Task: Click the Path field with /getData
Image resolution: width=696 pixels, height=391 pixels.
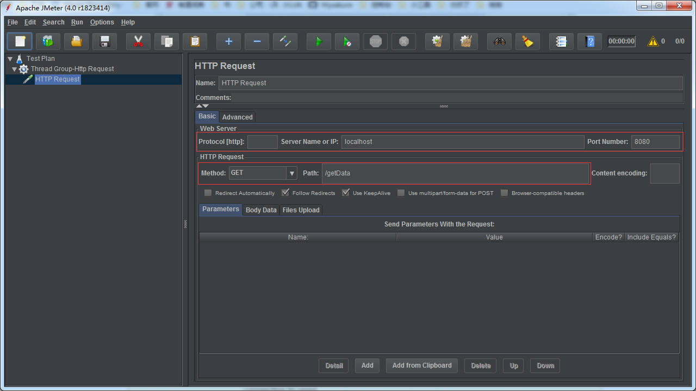Action: tap(455, 173)
